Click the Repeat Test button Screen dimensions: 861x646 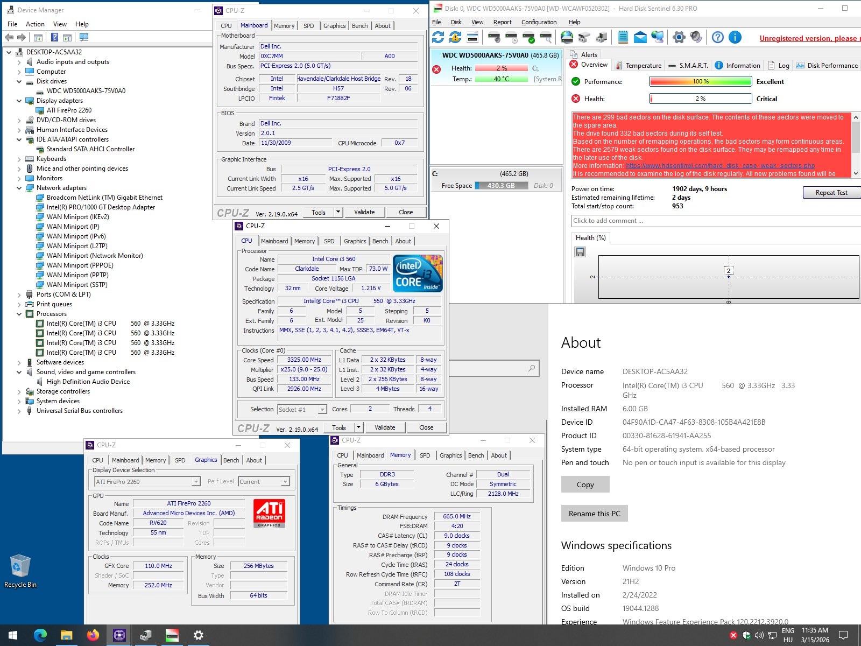click(x=831, y=193)
